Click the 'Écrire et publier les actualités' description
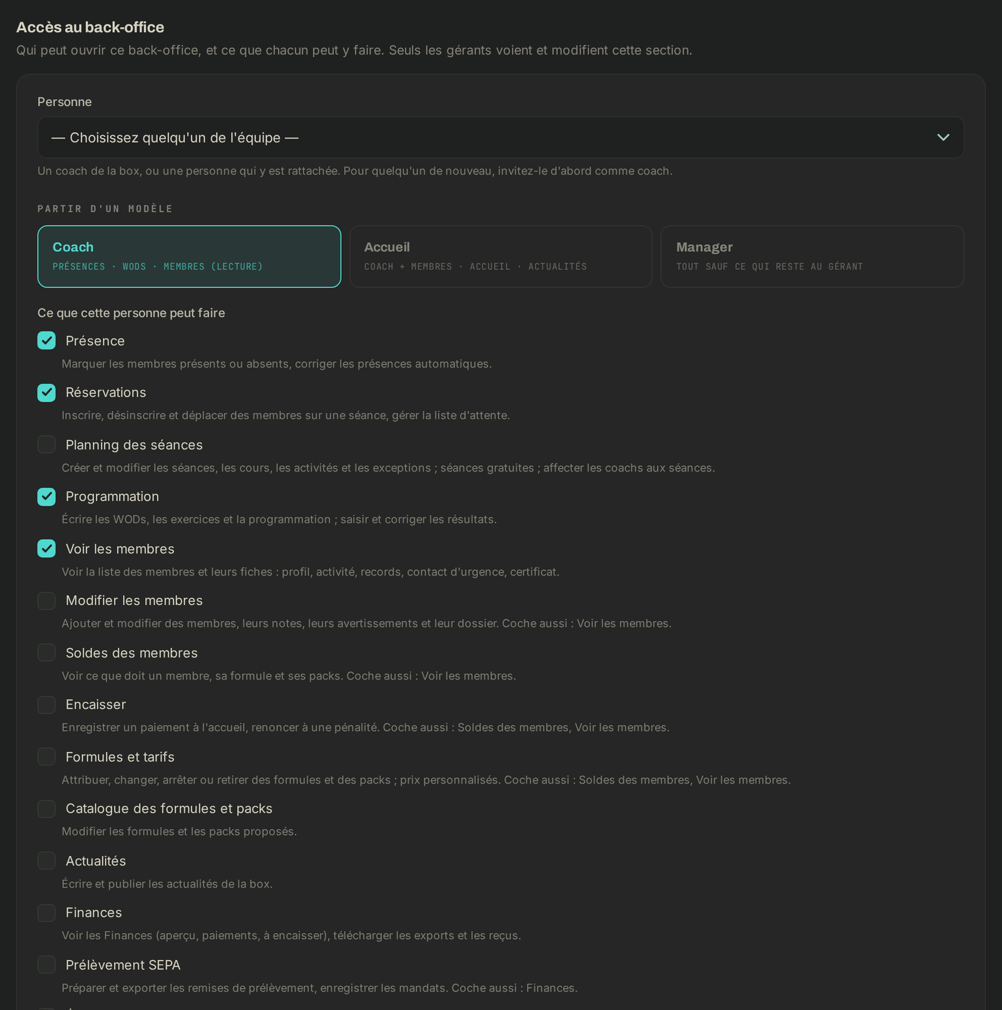This screenshot has width=1002, height=1010. (x=167, y=884)
